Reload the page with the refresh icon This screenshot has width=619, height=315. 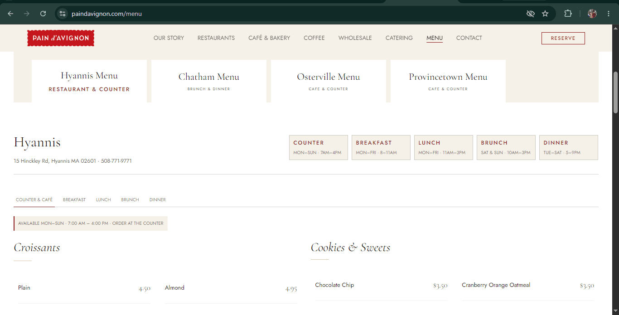(x=43, y=14)
